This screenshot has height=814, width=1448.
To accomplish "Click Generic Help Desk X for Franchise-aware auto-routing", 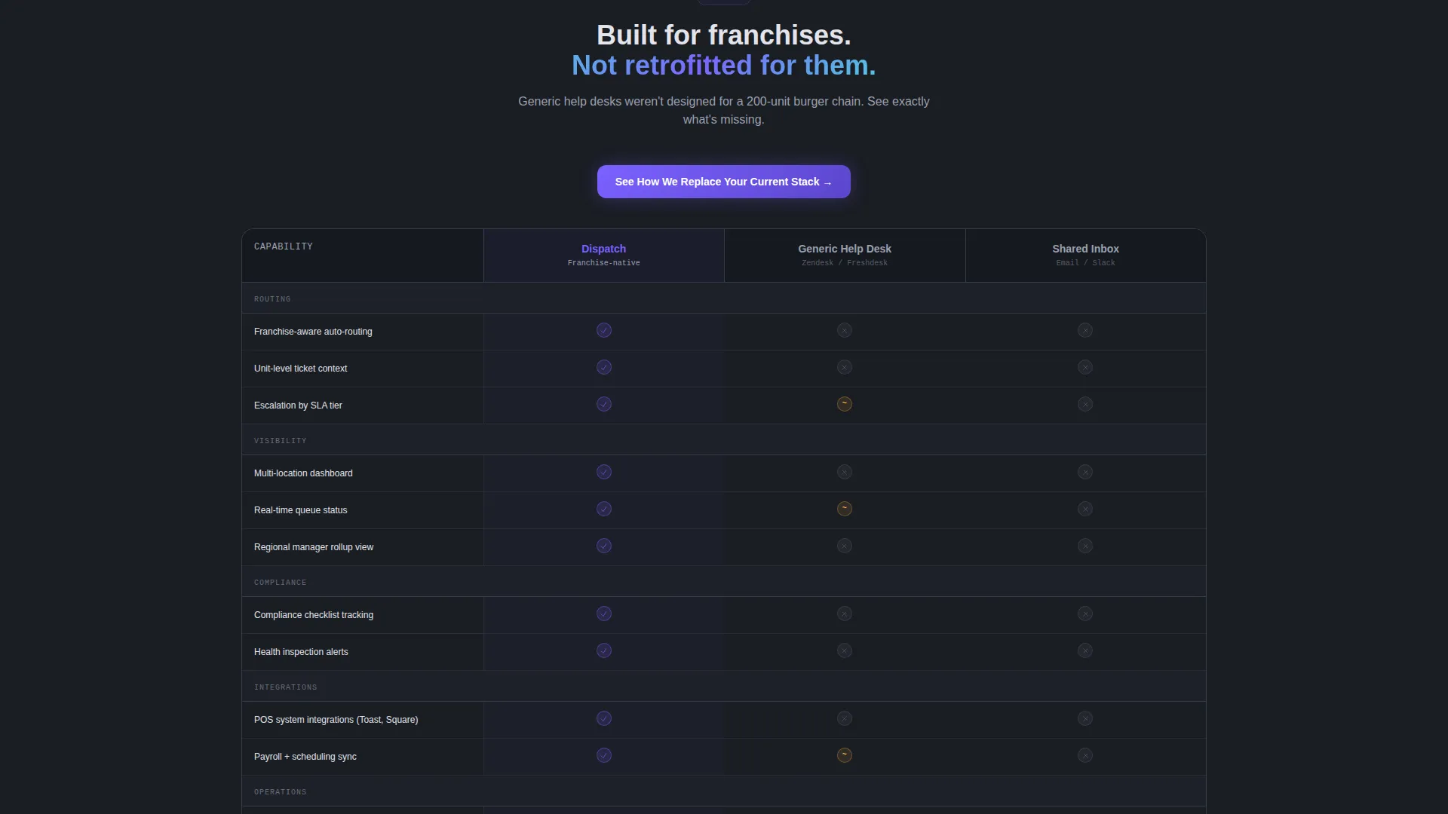I will [845, 330].
